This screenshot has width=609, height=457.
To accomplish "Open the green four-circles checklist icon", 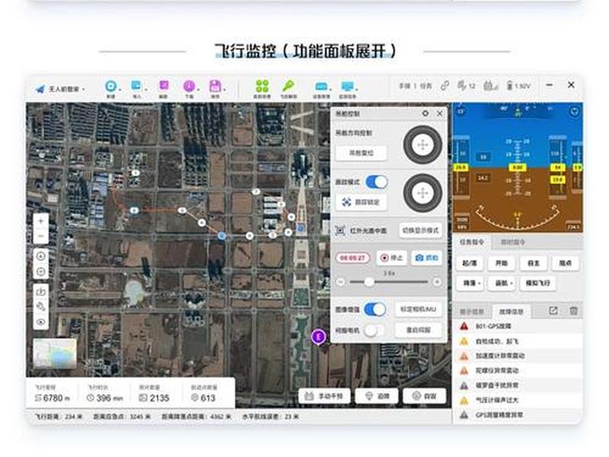I will [262, 86].
